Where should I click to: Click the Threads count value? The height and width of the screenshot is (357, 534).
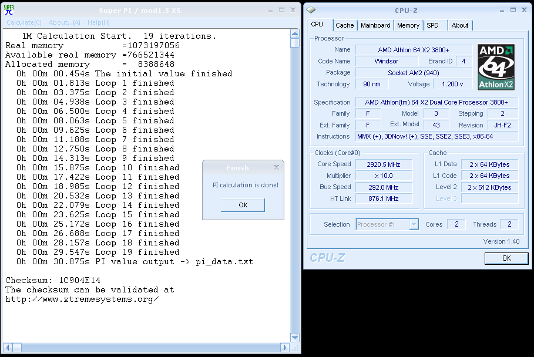509,224
